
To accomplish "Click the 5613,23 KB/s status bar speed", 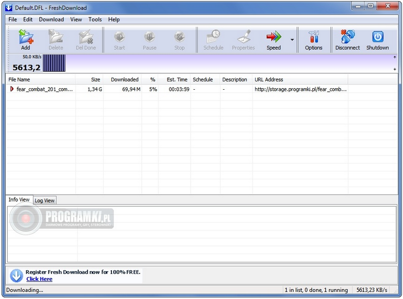I will [x=372, y=290].
